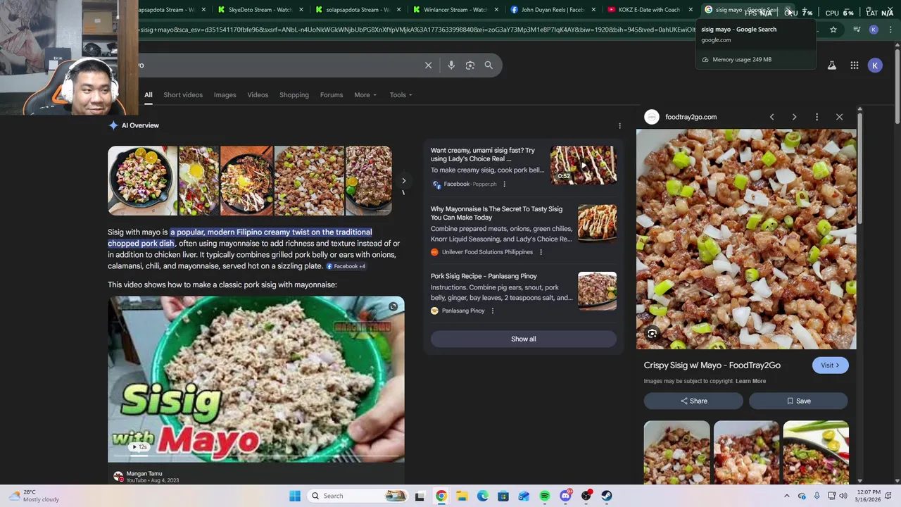Switch to the Shopping tab
The width and height of the screenshot is (901, 507).
pyautogui.click(x=294, y=95)
